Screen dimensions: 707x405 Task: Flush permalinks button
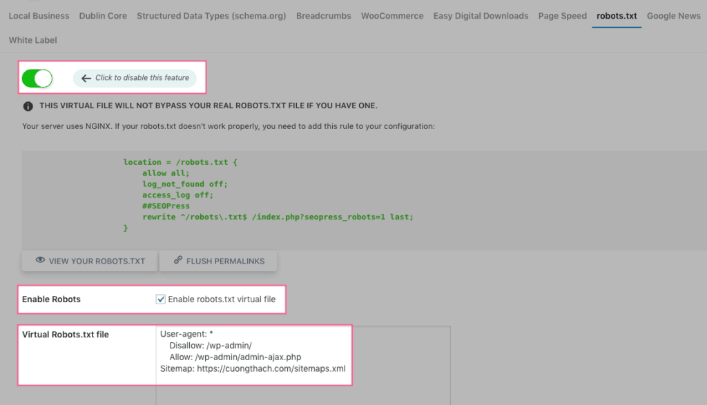point(218,261)
